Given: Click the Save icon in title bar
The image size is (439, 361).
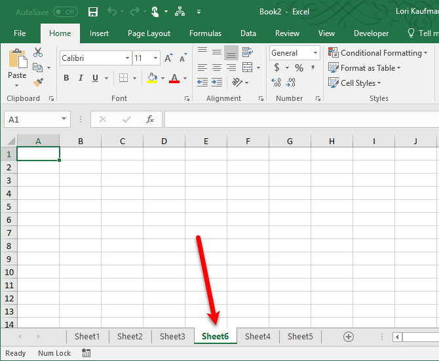Looking at the screenshot, I should coord(92,12).
